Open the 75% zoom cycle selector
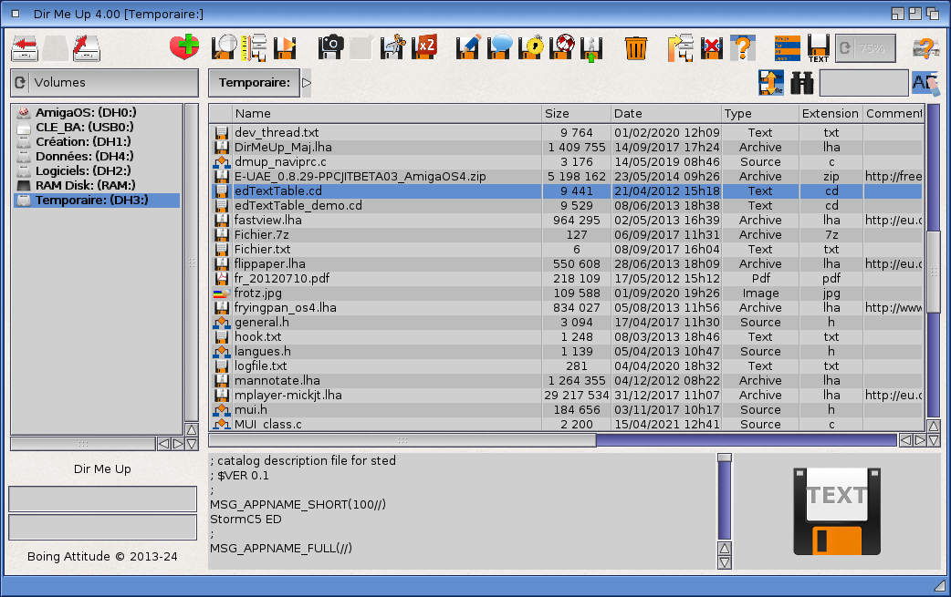 point(864,48)
